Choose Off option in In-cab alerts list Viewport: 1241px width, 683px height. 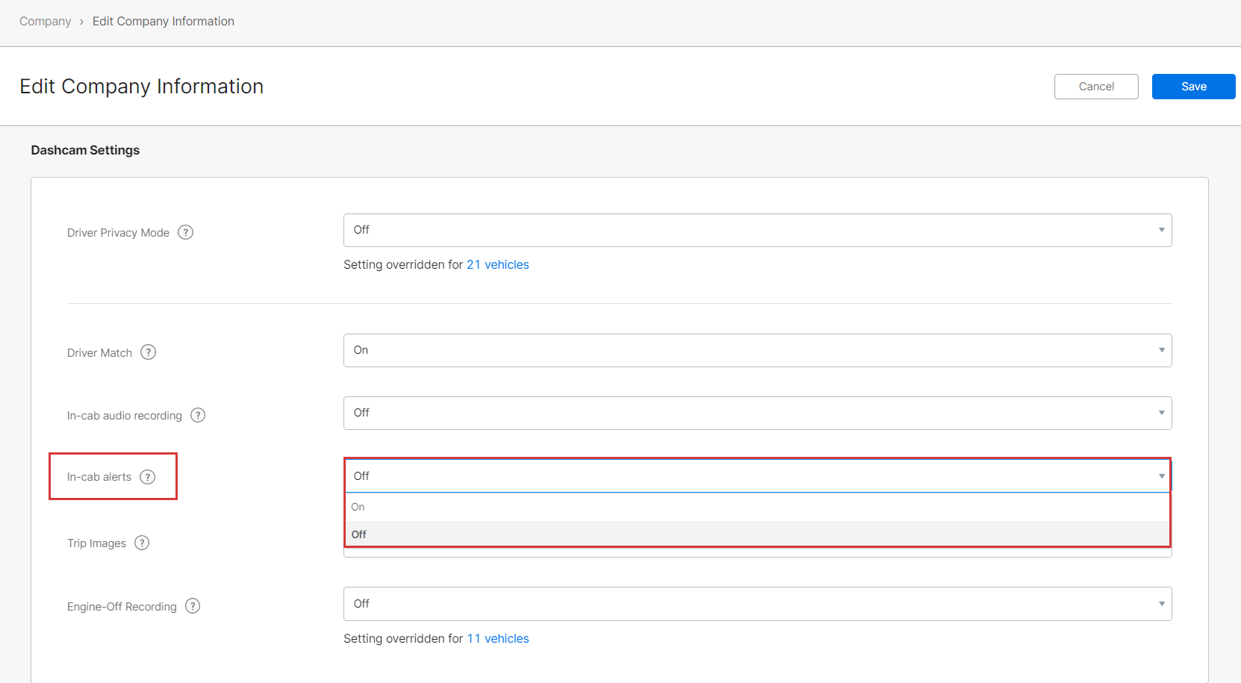(x=359, y=534)
